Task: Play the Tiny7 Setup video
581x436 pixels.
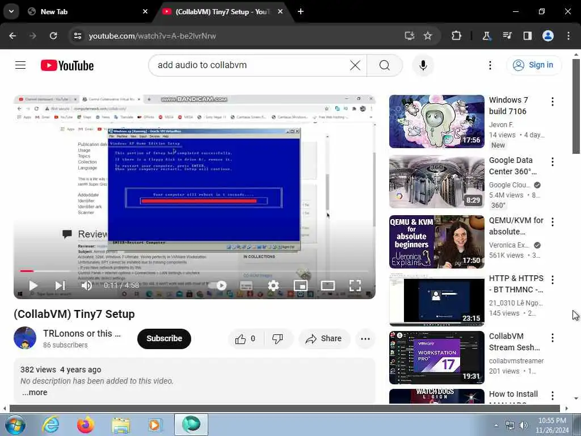Action: (33, 286)
